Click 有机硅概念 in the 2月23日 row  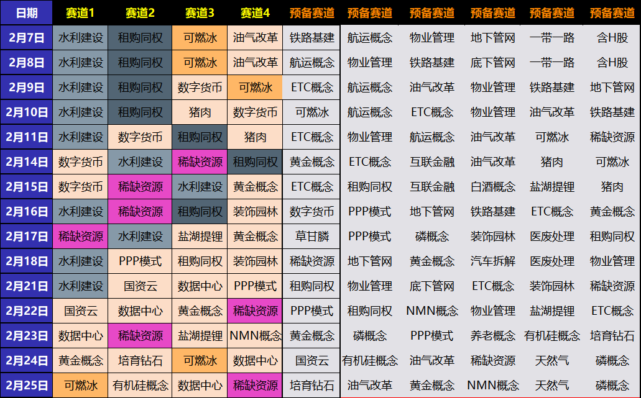click(552, 336)
